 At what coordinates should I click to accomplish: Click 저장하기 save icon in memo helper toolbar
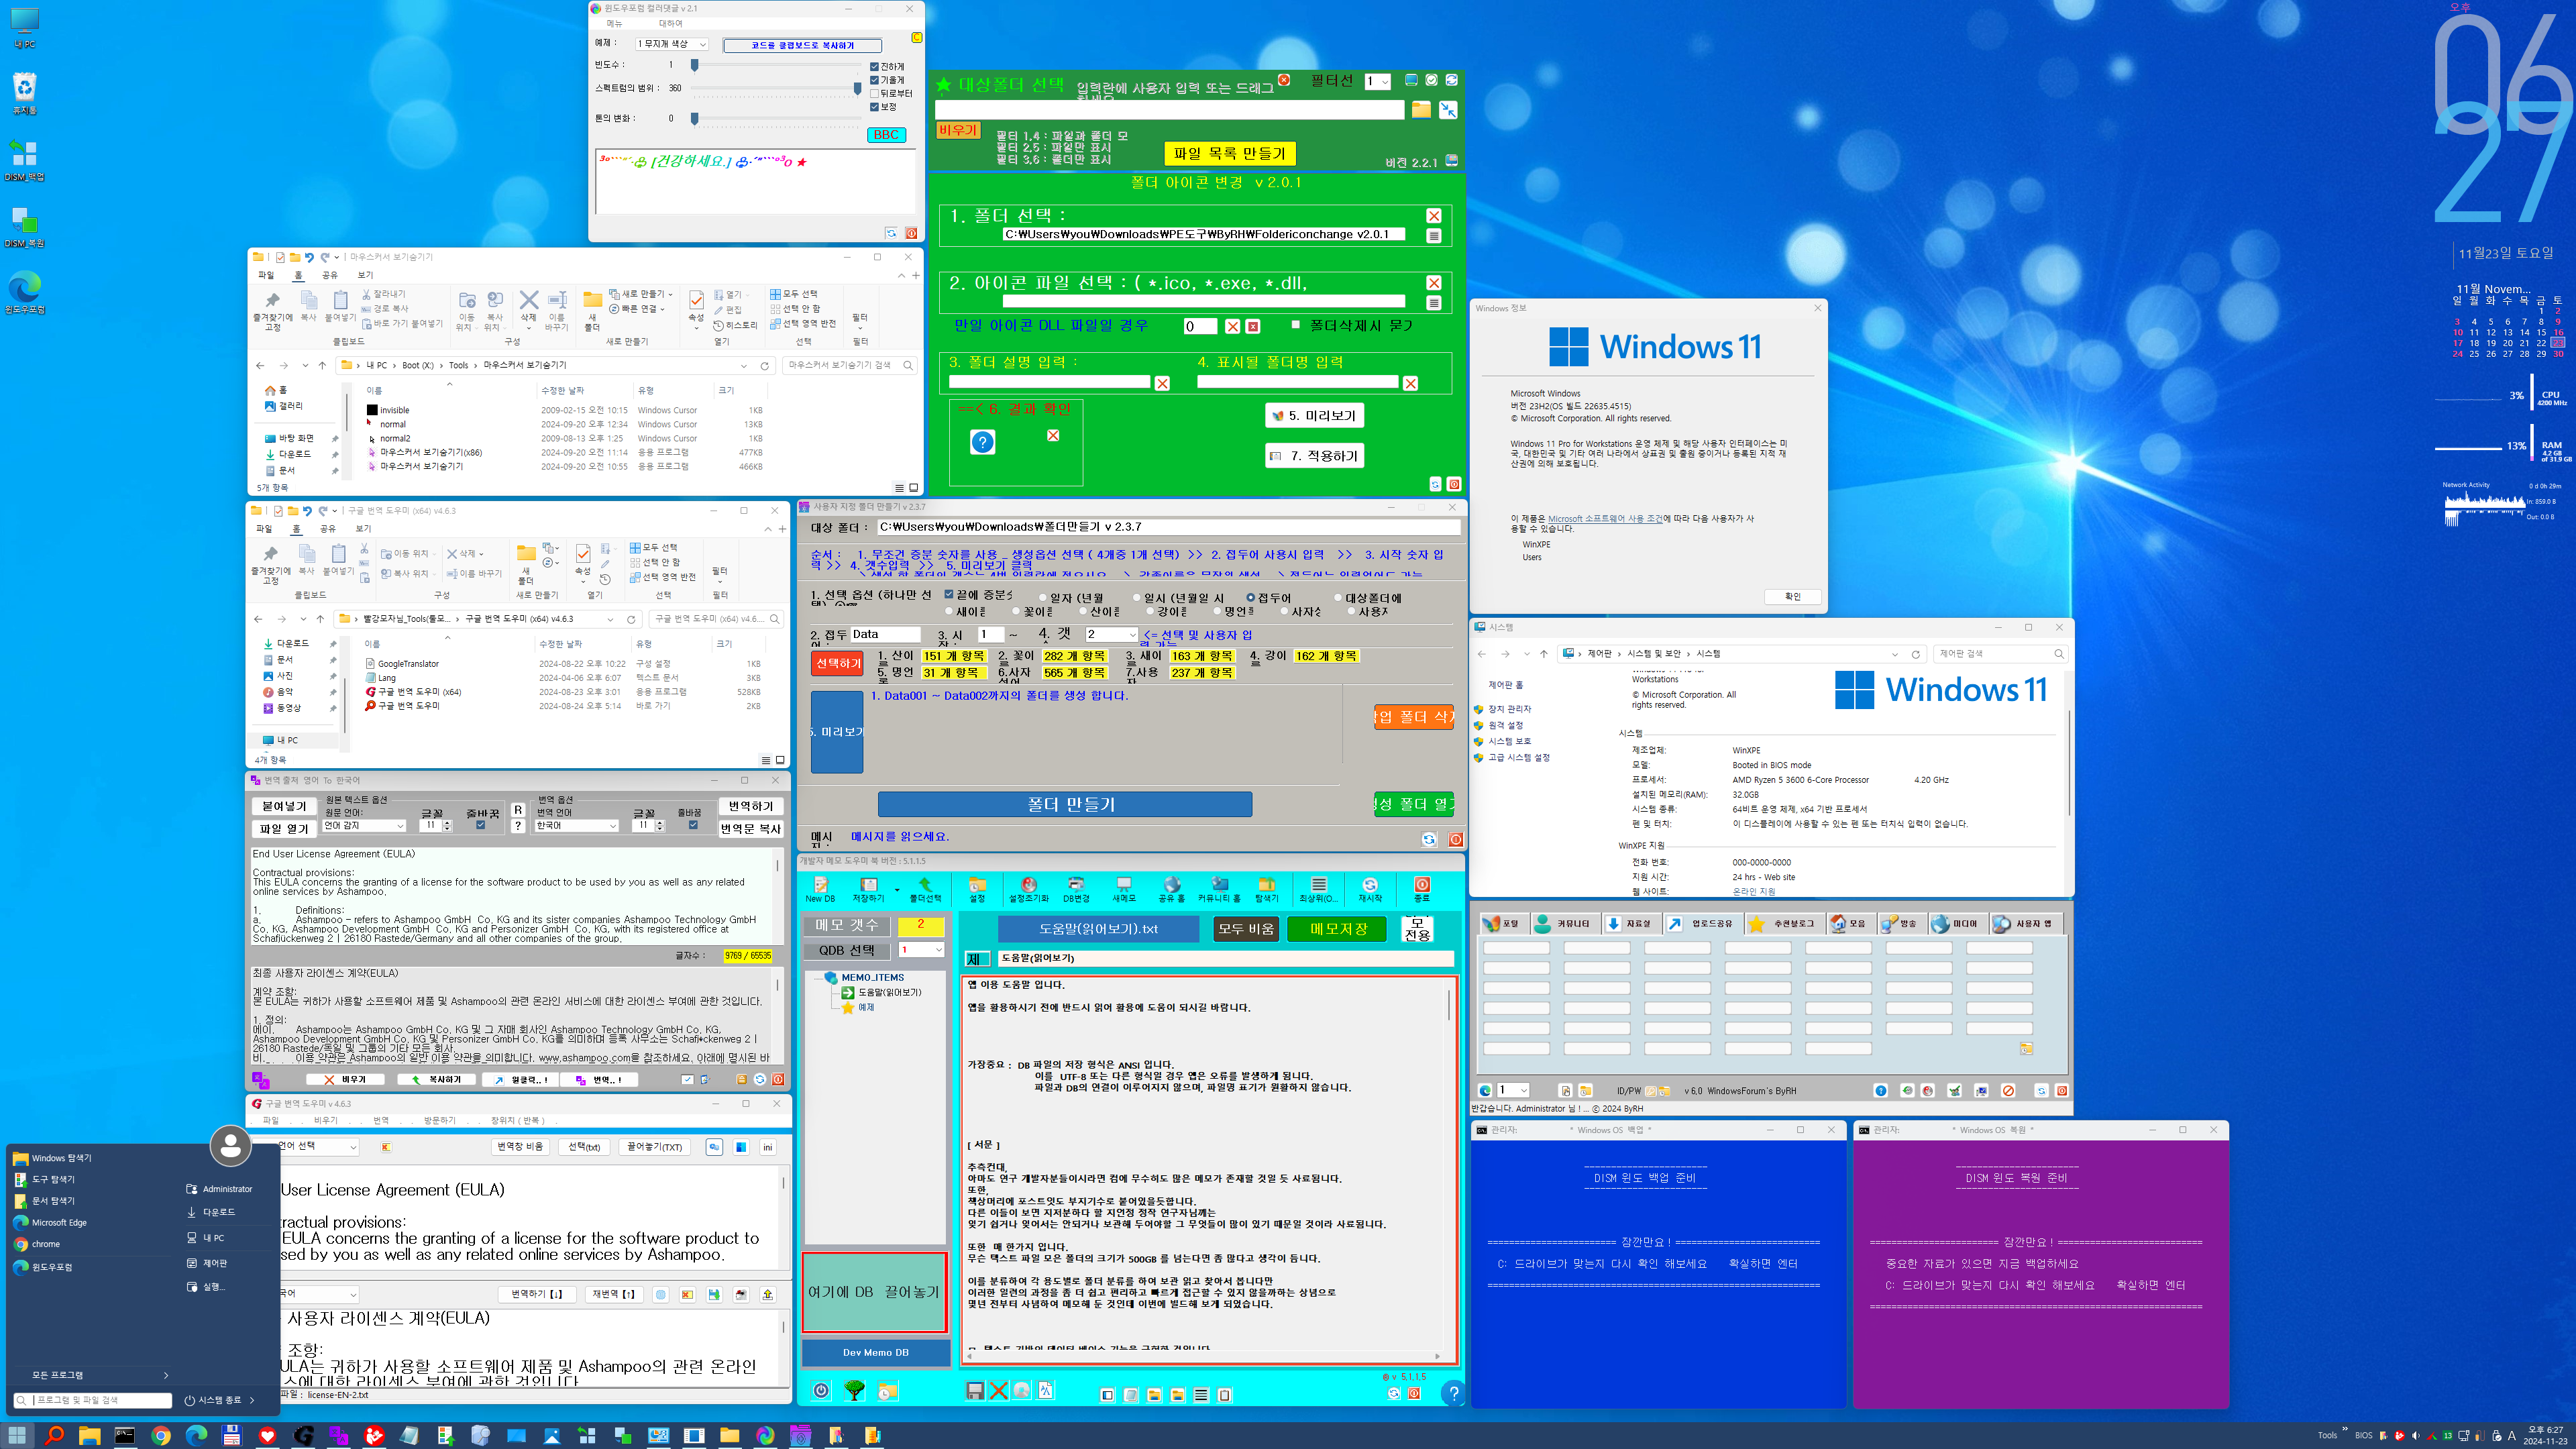(x=868, y=889)
